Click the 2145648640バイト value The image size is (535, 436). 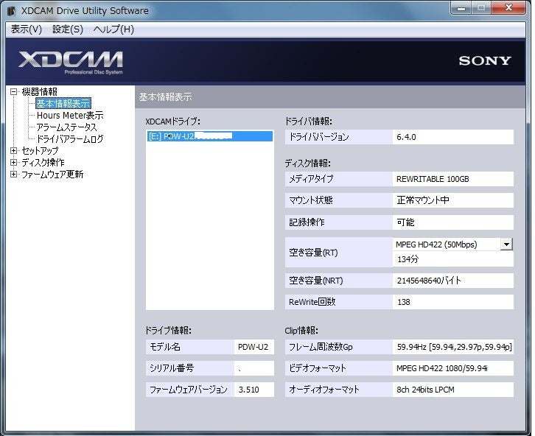click(x=452, y=281)
